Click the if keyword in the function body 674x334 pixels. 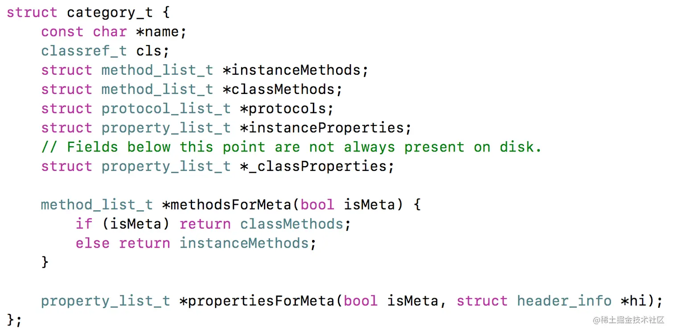pyautogui.click(x=84, y=224)
